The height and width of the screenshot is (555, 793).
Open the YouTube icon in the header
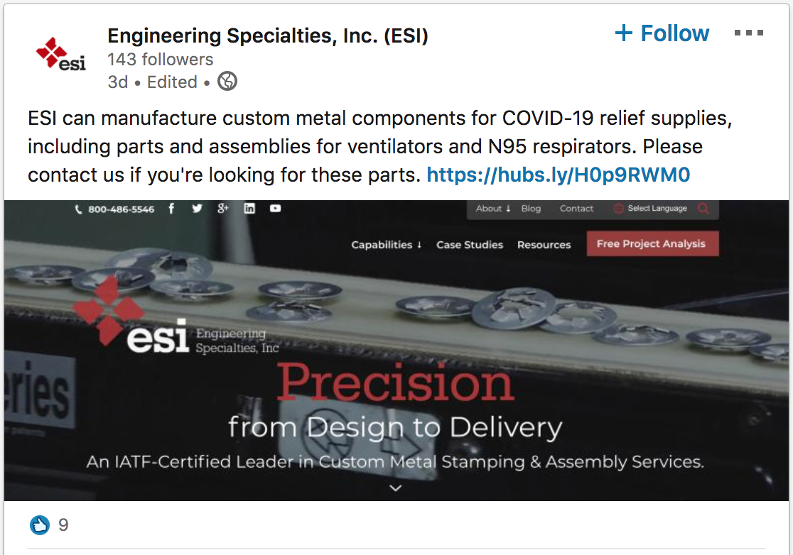pyautogui.click(x=275, y=208)
